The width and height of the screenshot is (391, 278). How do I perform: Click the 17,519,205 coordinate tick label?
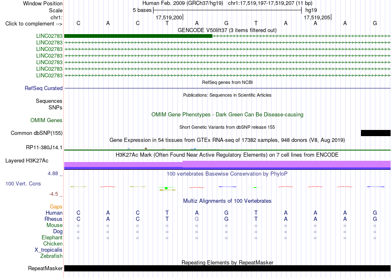(x=317, y=17)
